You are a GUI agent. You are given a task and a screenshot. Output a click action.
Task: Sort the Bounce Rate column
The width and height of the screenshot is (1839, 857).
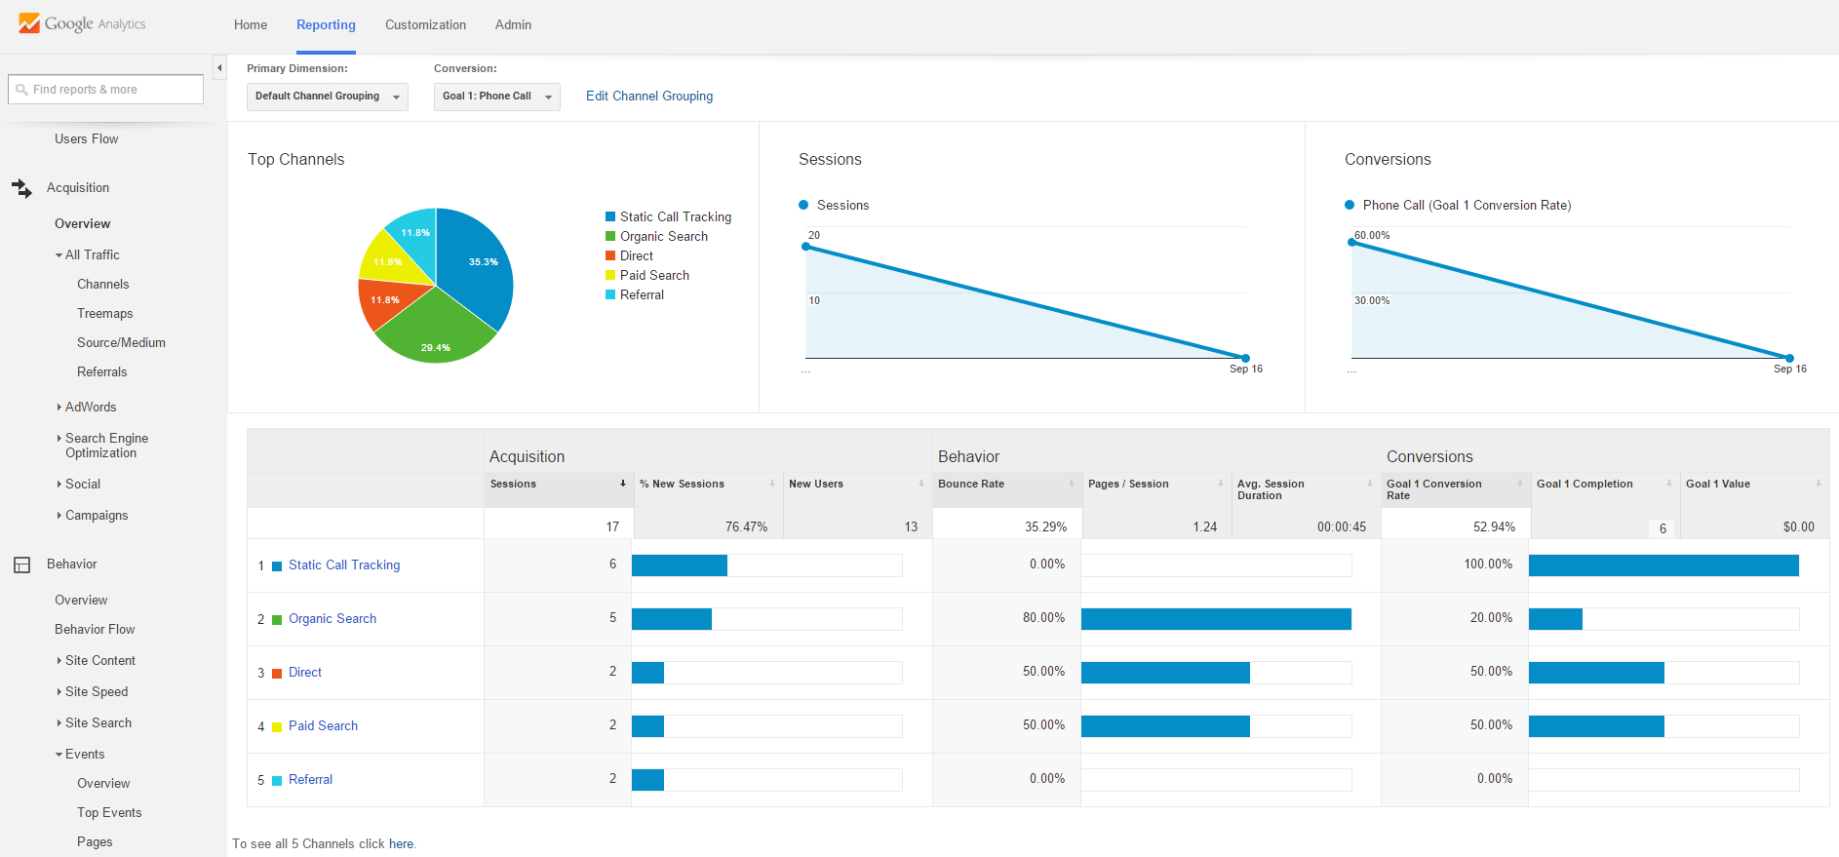tap(1071, 484)
